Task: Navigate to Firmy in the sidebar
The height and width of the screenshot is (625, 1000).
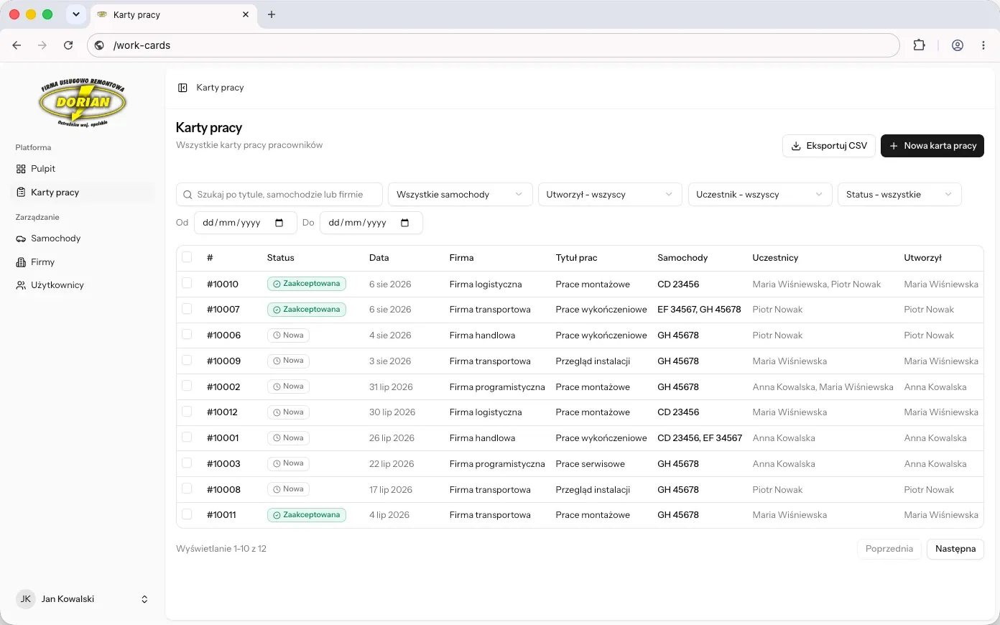Action: (83, 262)
